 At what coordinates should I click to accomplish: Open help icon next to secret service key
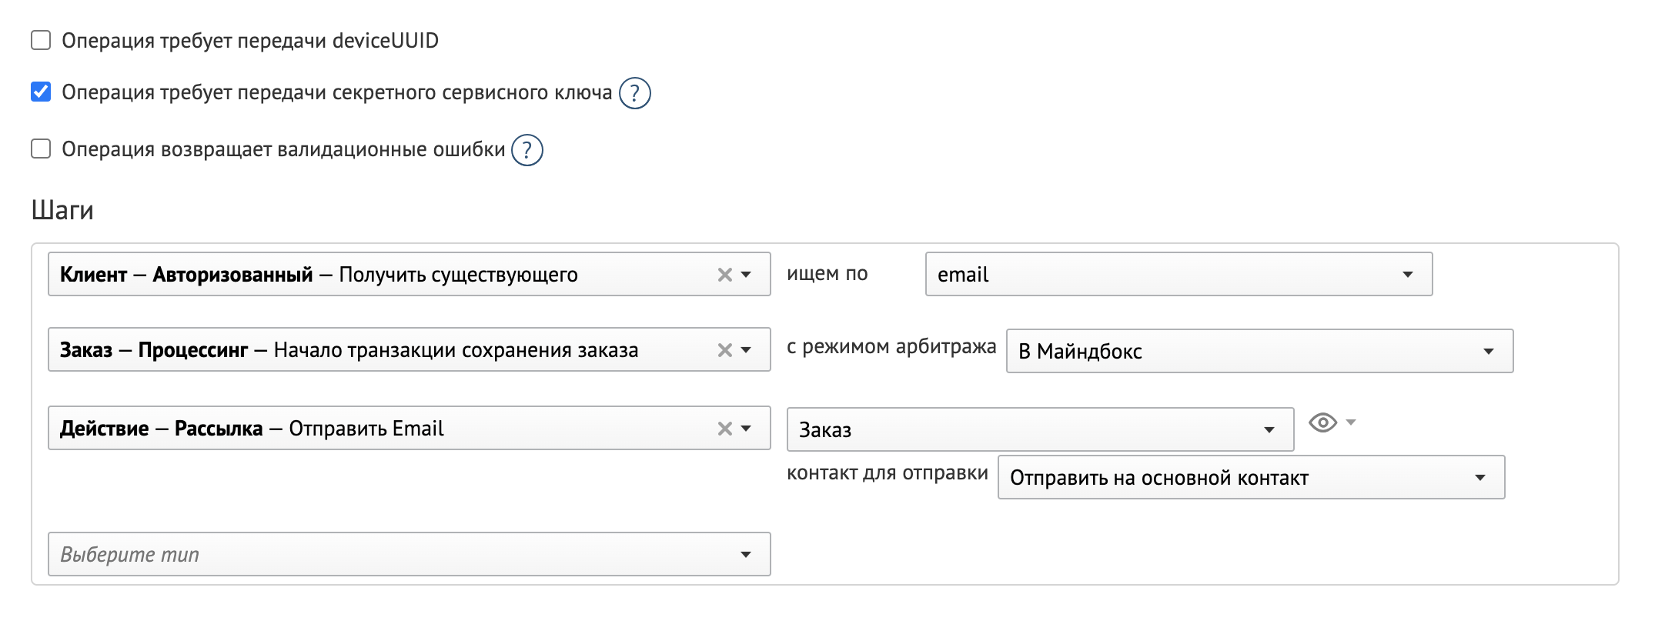tap(635, 93)
